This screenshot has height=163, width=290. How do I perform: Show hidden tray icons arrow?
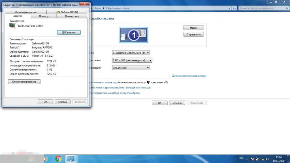click(x=247, y=159)
